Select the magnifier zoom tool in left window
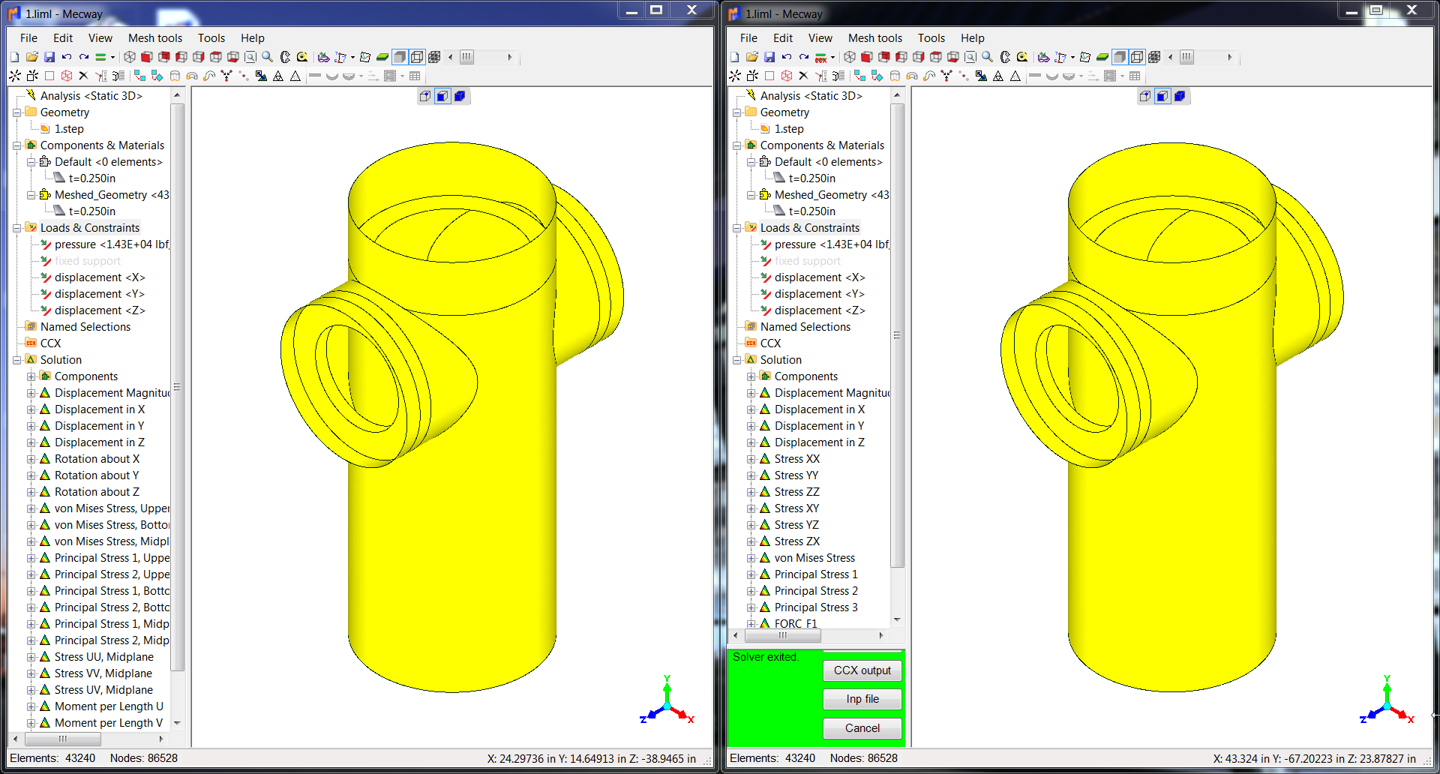This screenshot has height=774, width=1440. (x=267, y=57)
